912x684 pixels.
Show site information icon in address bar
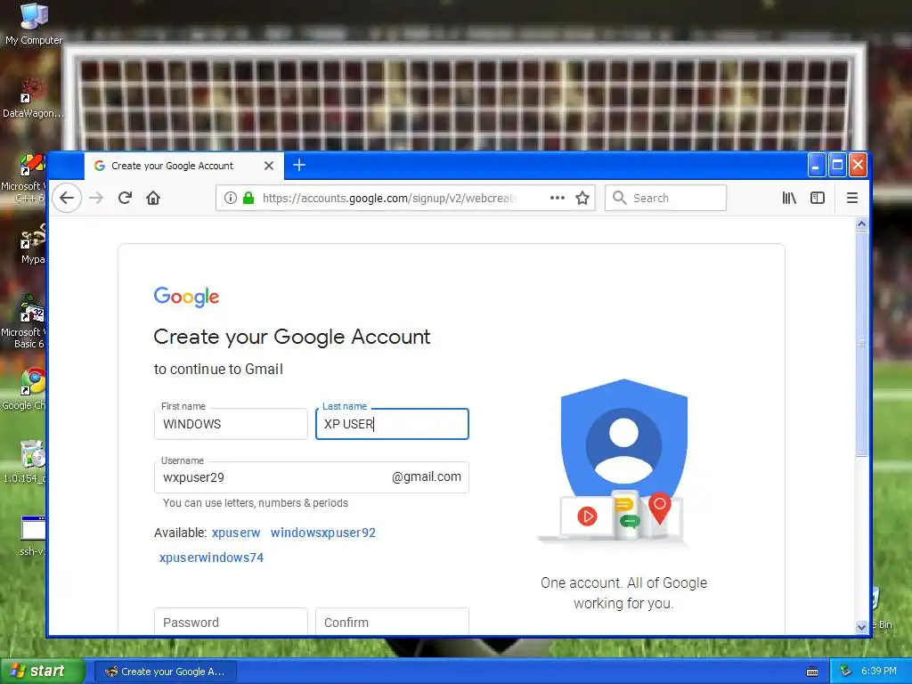point(231,199)
